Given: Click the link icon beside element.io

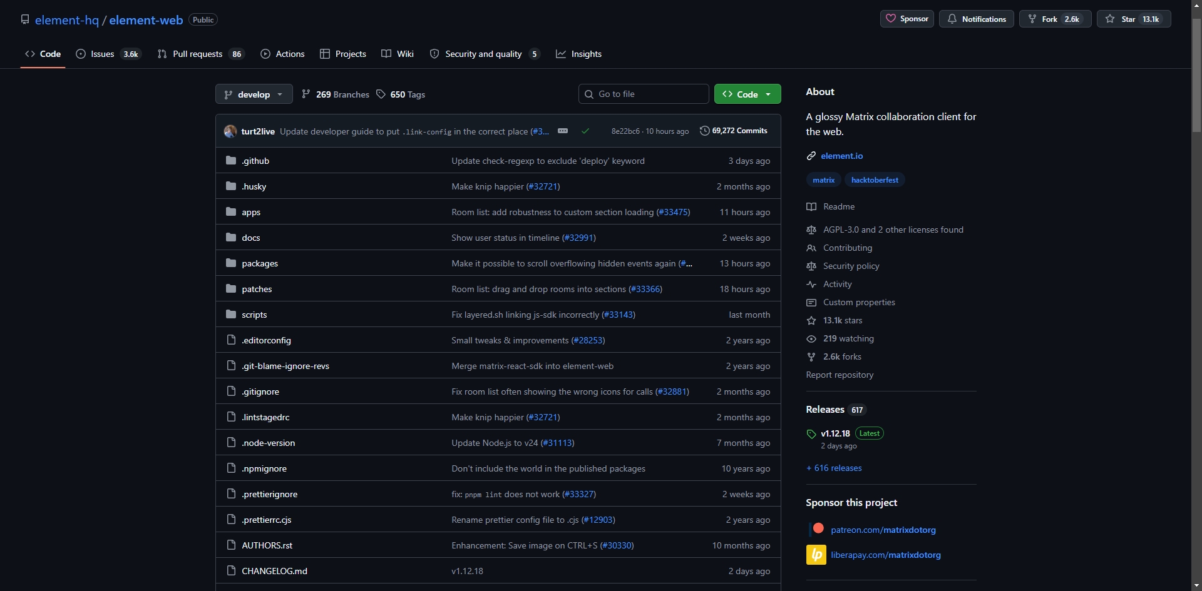Looking at the screenshot, I should point(811,156).
